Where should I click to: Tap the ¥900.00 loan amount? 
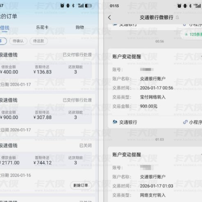point(9,117)
